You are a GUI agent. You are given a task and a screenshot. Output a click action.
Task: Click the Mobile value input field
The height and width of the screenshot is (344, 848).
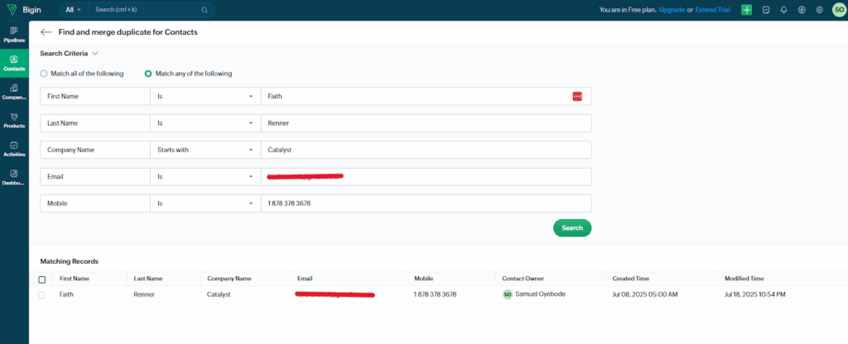pyautogui.click(x=425, y=203)
